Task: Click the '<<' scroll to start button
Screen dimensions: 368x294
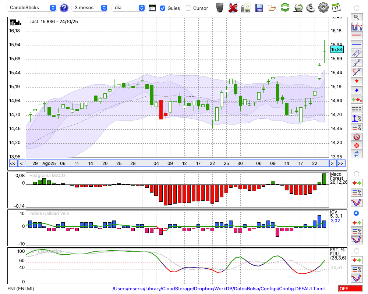Action: (13, 164)
